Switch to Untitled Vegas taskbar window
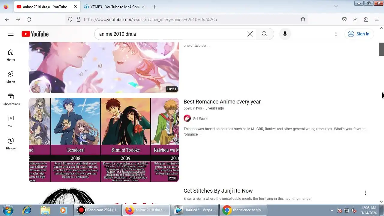 coord(194,210)
